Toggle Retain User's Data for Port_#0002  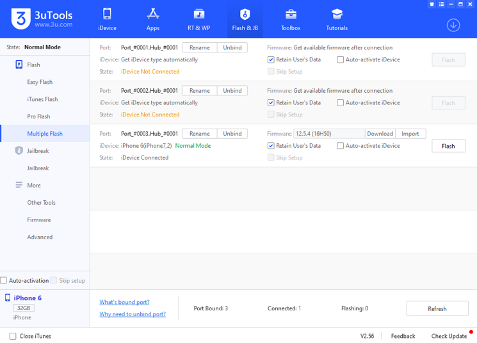tap(271, 103)
